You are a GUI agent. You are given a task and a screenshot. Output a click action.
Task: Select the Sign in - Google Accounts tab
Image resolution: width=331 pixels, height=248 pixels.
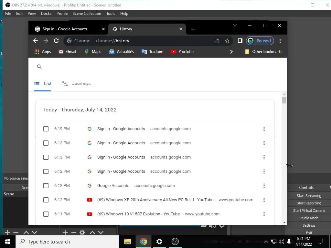[65, 29]
